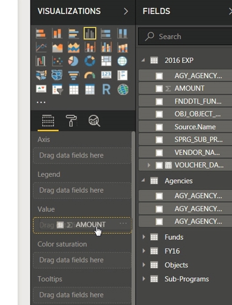The height and width of the screenshot is (305, 232).
Task: Insert a Ribbon chart visual
Action: (122, 48)
